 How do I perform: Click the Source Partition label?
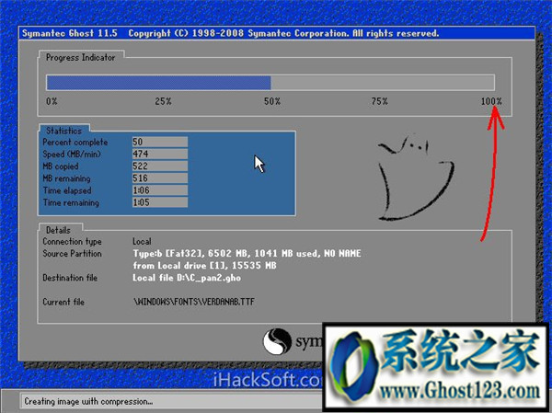click(x=72, y=254)
